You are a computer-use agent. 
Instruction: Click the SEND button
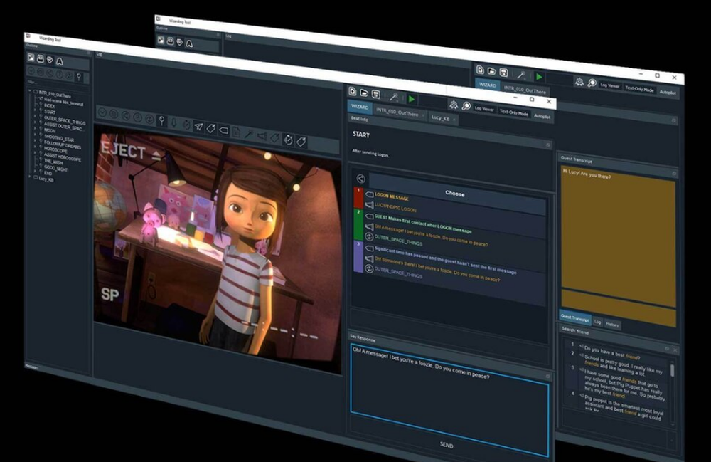point(447,445)
